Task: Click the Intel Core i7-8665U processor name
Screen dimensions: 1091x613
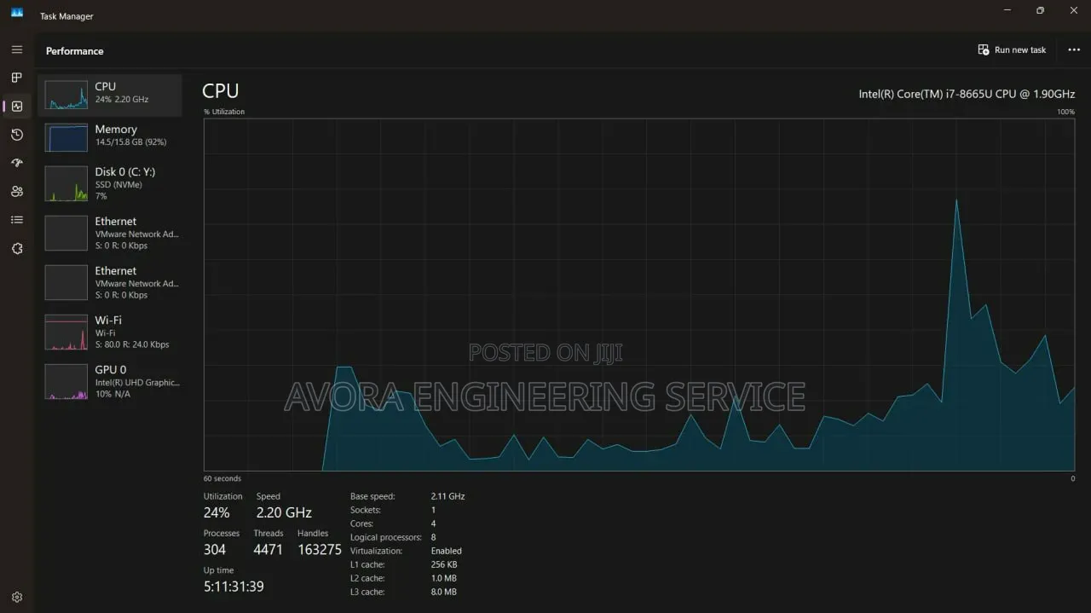Action: (x=967, y=94)
